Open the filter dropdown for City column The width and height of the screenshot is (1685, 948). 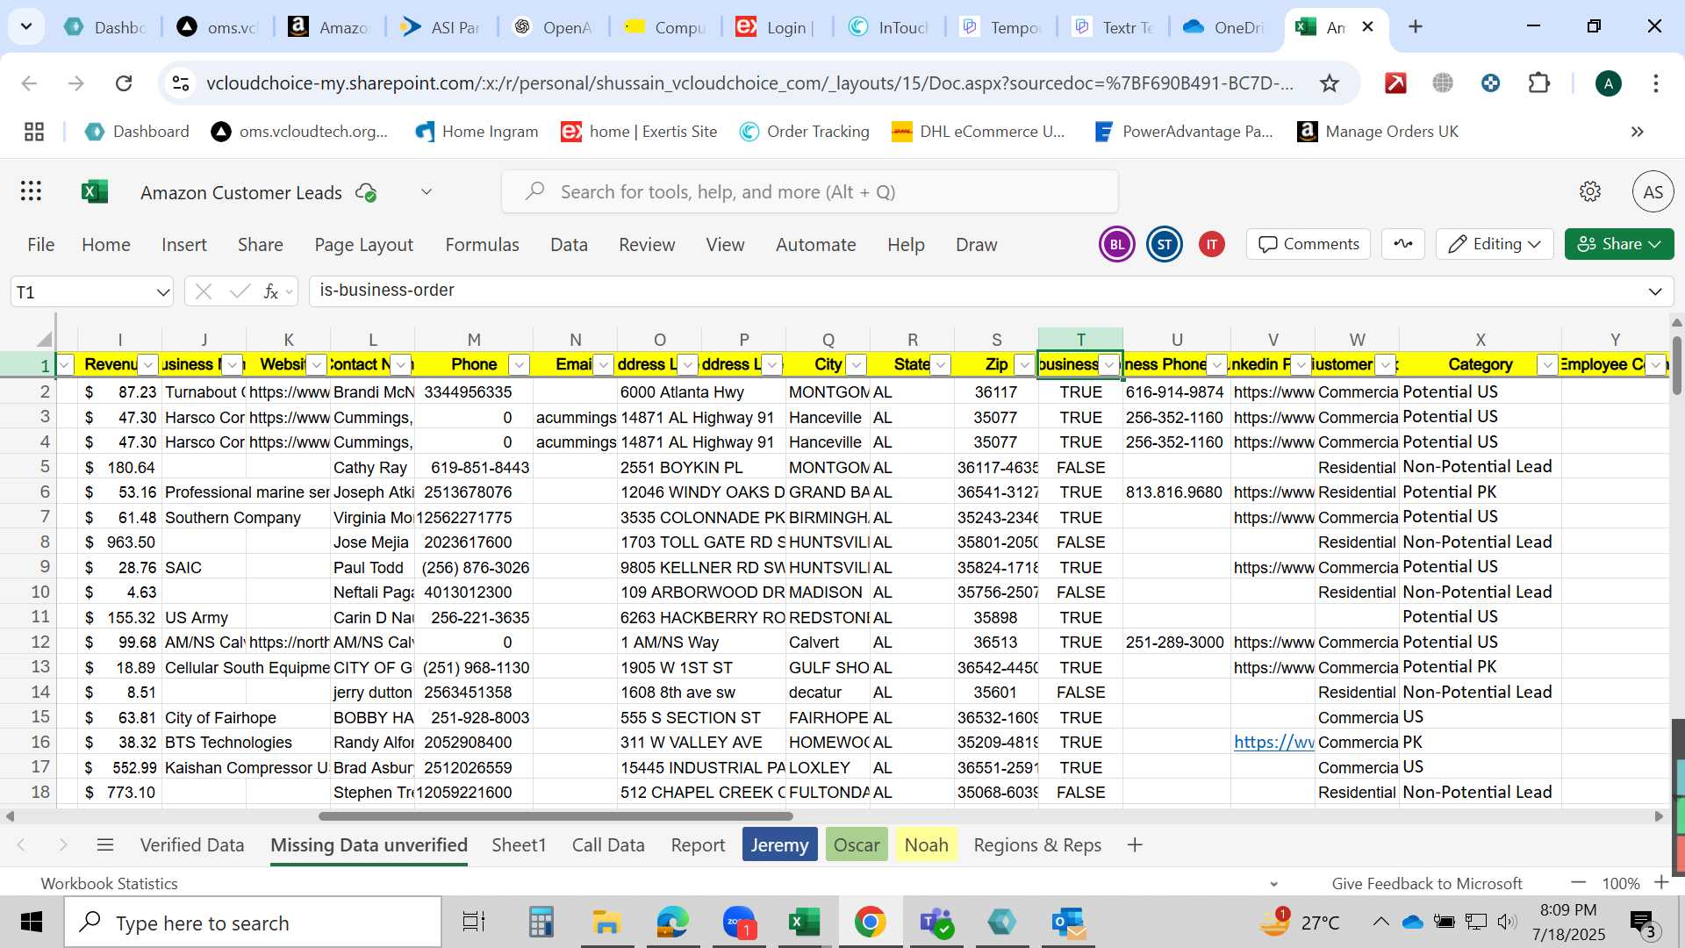click(x=857, y=364)
